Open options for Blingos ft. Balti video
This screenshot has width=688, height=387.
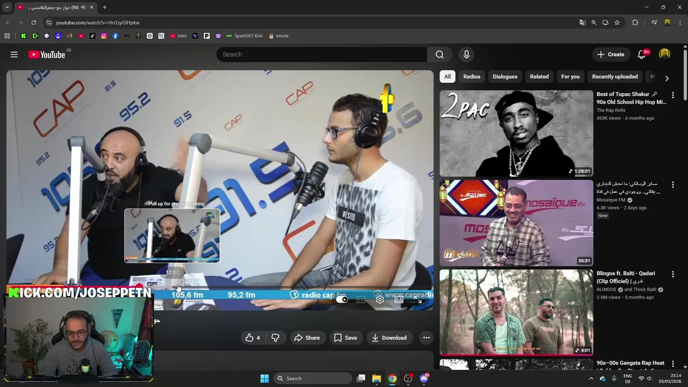pos(672,274)
